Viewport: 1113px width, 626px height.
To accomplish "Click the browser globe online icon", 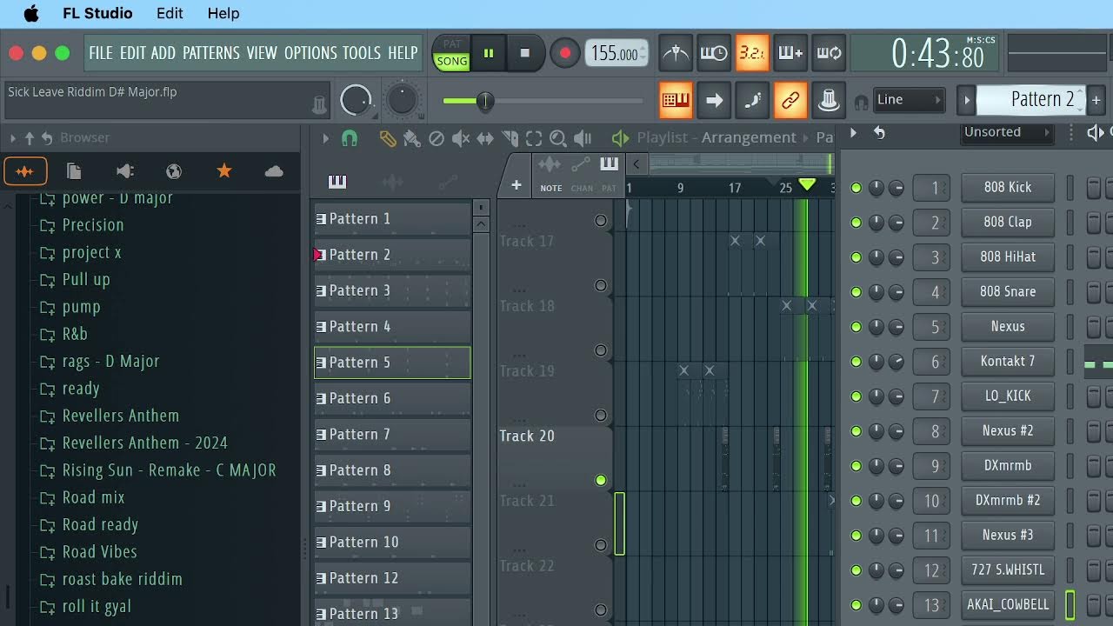I will tap(174, 171).
